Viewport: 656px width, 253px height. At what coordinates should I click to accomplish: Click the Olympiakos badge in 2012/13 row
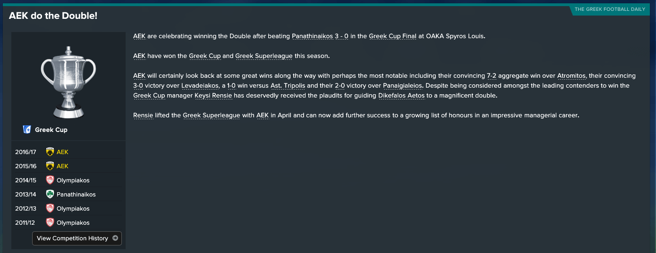pyautogui.click(x=50, y=208)
